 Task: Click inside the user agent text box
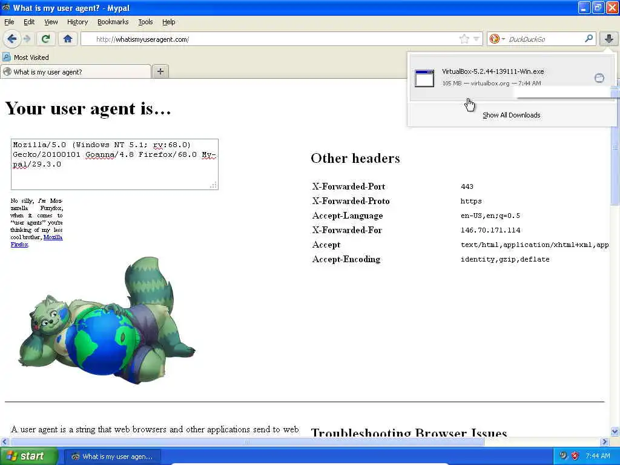(x=114, y=164)
